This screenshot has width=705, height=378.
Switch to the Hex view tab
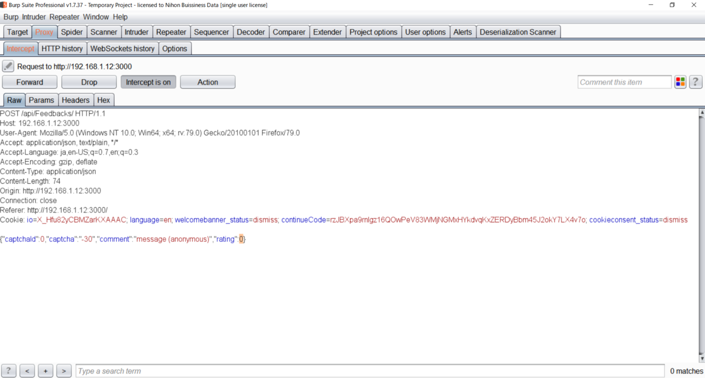(103, 100)
